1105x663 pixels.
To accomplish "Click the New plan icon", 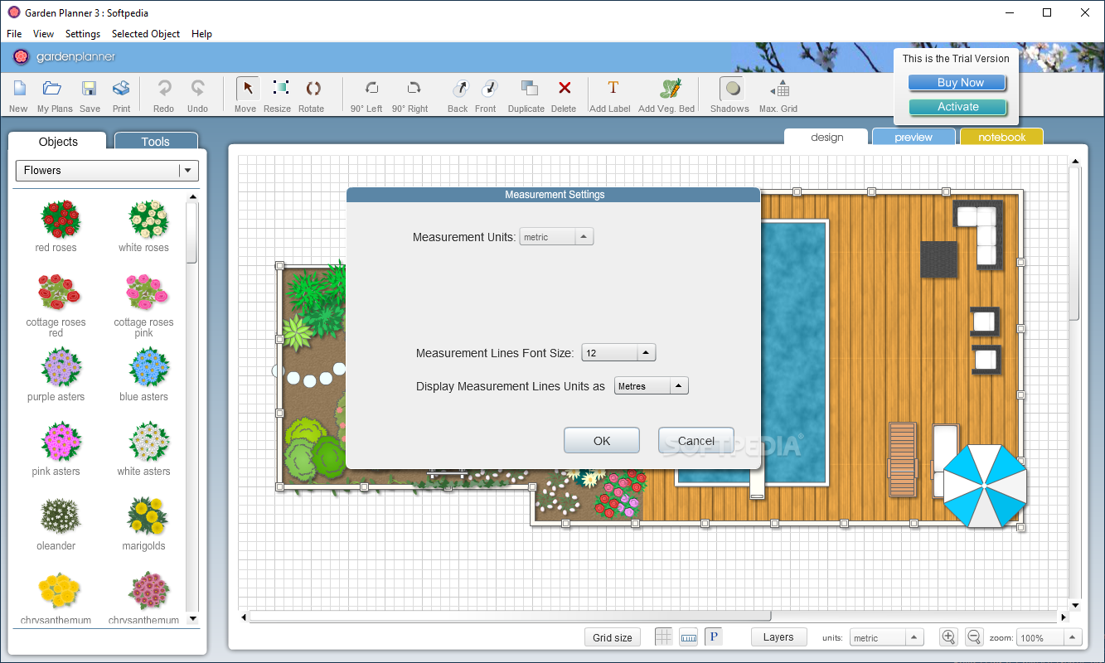I will (18, 89).
